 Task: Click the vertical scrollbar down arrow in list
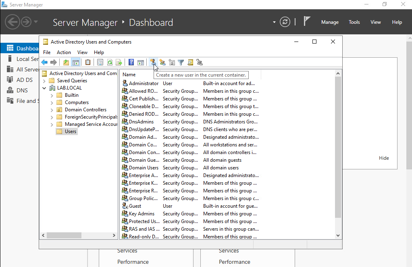pyautogui.click(x=338, y=236)
